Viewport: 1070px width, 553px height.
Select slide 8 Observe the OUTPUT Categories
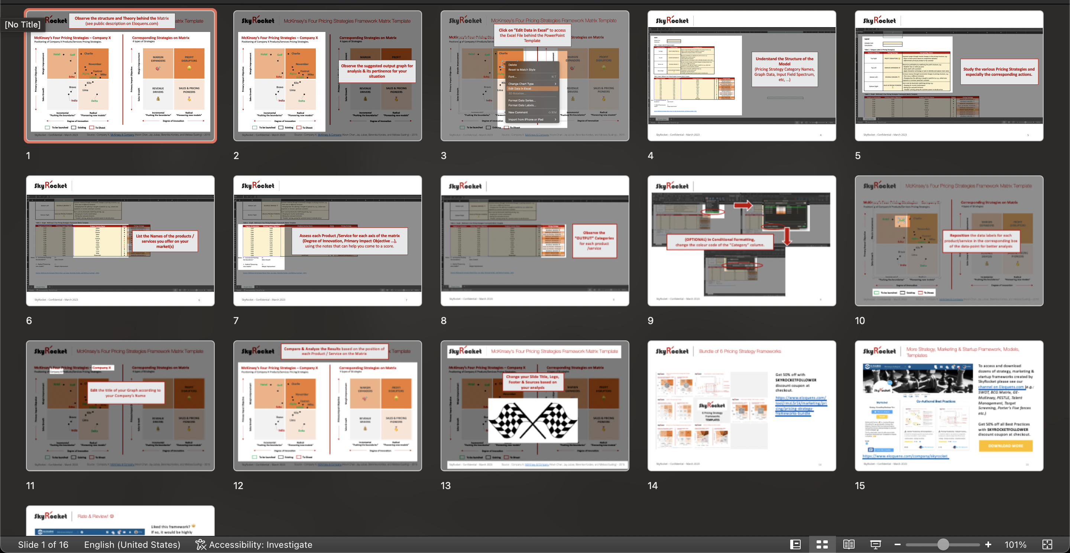[535, 240]
